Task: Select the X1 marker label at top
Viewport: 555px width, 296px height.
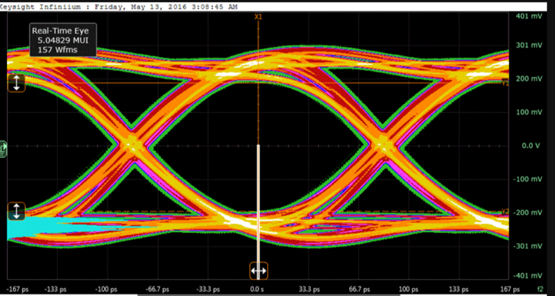Action: click(x=258, y=17)
